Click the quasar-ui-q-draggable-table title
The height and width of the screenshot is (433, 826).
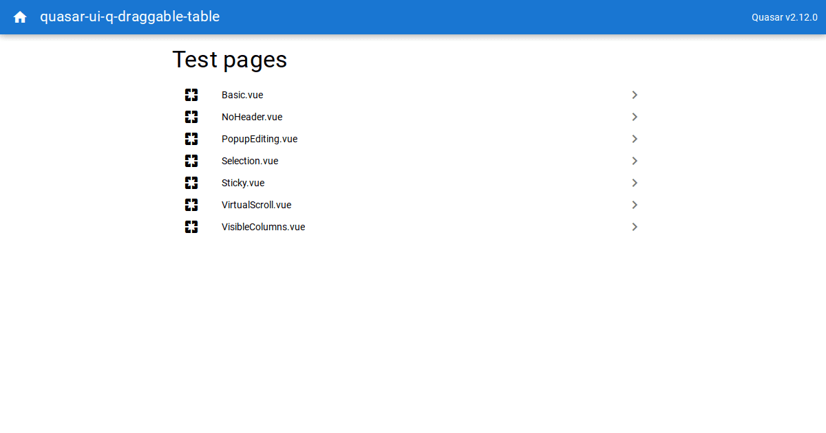[129, 16]
